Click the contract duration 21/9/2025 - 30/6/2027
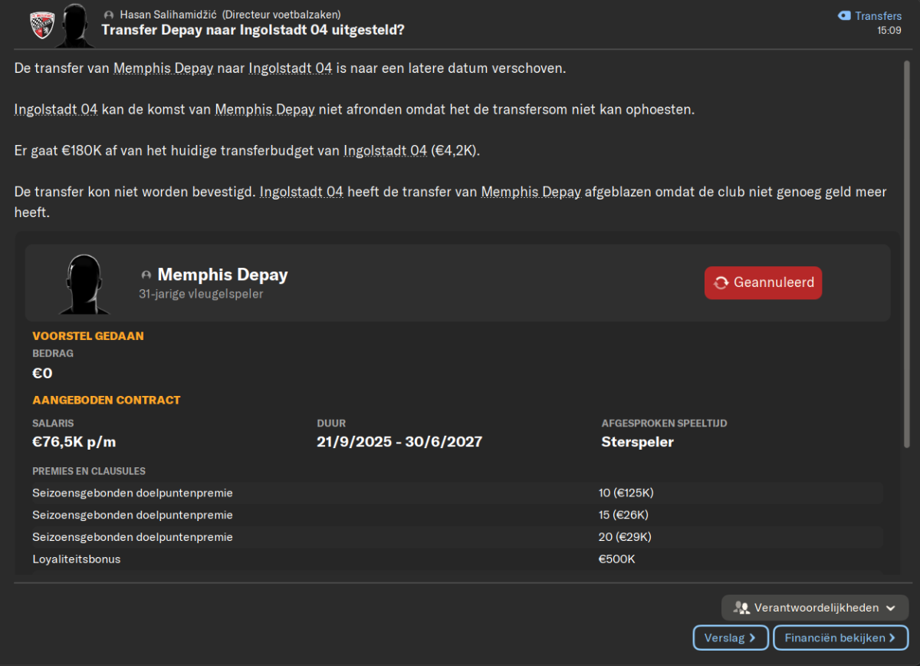This screenshot has height=666, width=920. pyautogui.click(x=399, y=442)
